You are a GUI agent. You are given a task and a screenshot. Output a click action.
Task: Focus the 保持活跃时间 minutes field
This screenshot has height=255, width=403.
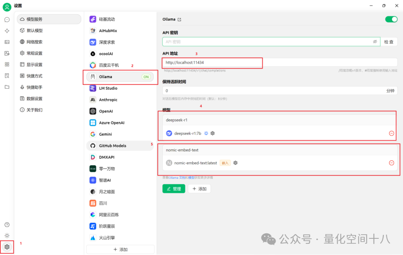(280, 91)
